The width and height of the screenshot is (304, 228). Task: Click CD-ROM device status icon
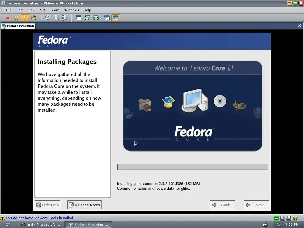(x=283, y=218)
